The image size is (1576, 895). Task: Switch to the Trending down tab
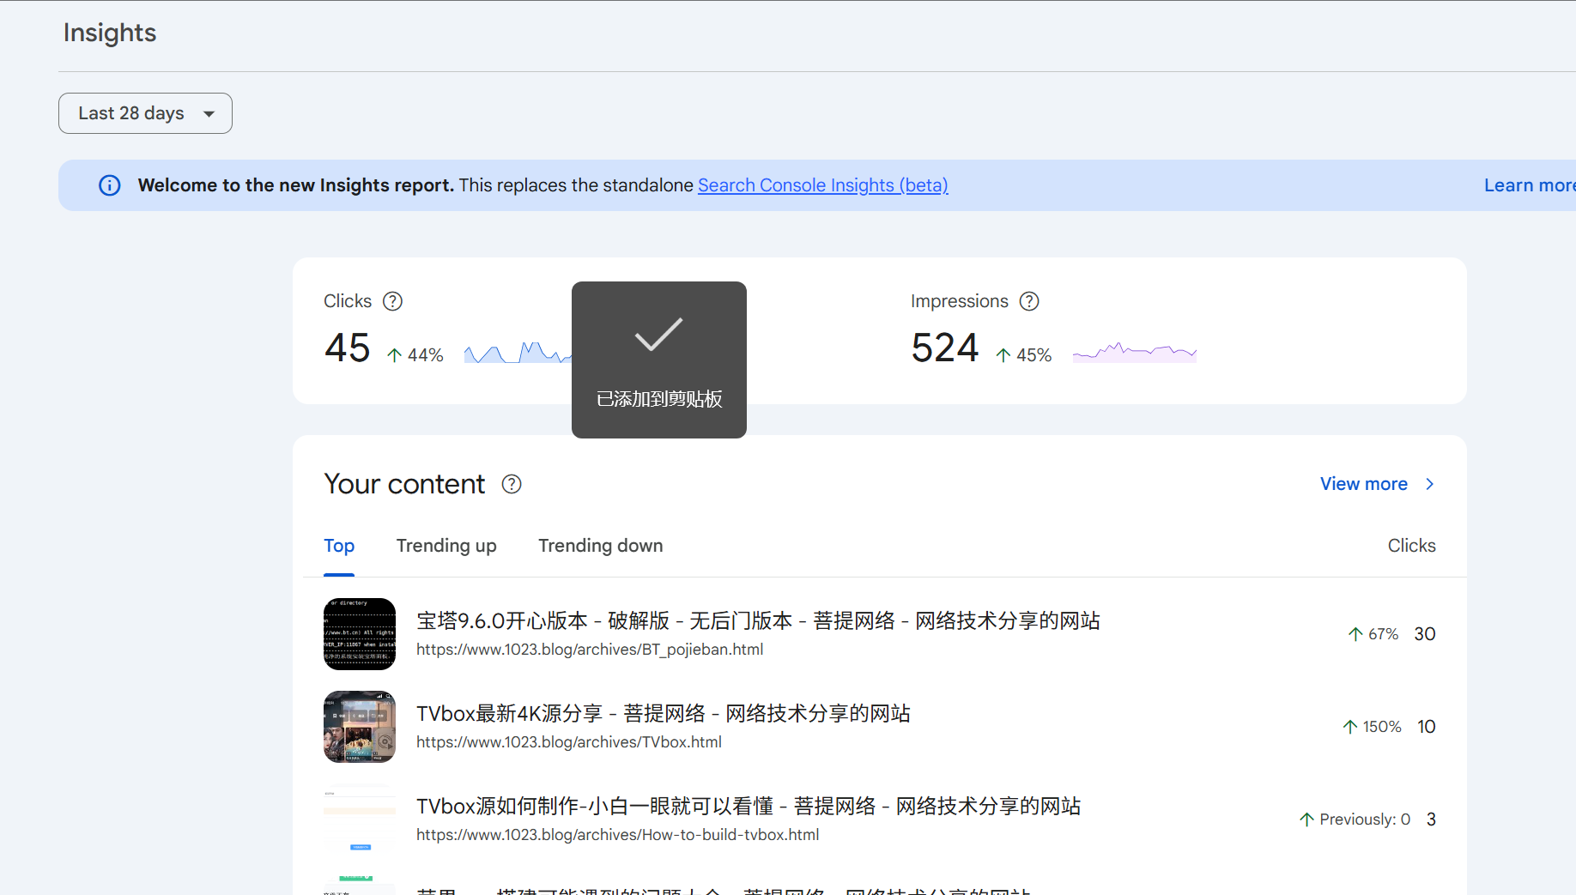click(600, 546)
